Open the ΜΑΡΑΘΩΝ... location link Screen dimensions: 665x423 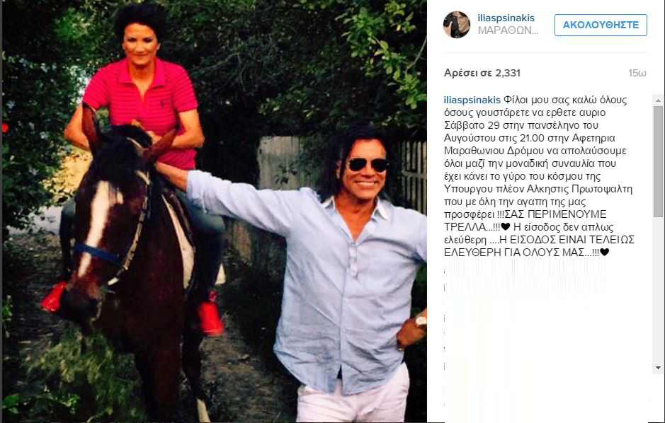508,30
